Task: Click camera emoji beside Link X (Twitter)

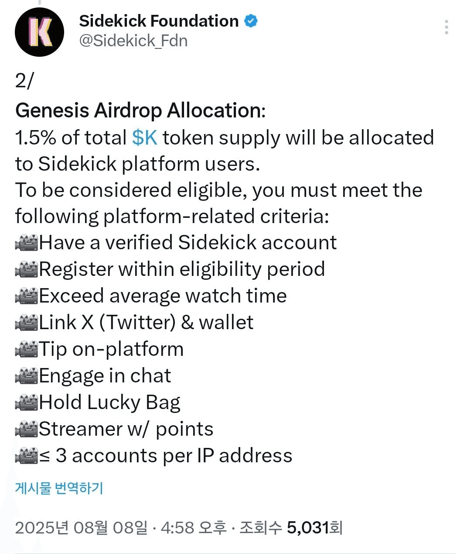Action: pyautogui.click(x=27, y=323)
